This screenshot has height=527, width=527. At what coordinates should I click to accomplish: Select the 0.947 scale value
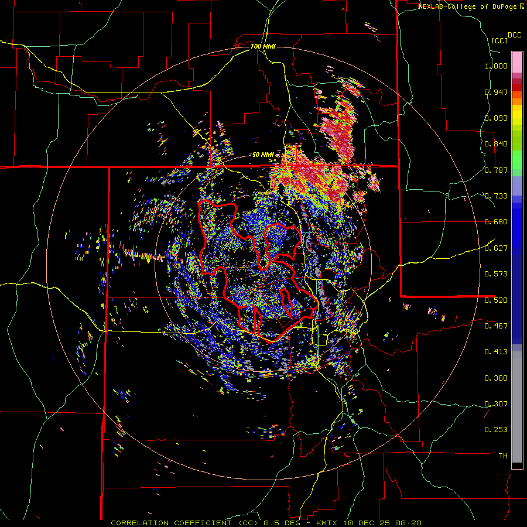496,92
